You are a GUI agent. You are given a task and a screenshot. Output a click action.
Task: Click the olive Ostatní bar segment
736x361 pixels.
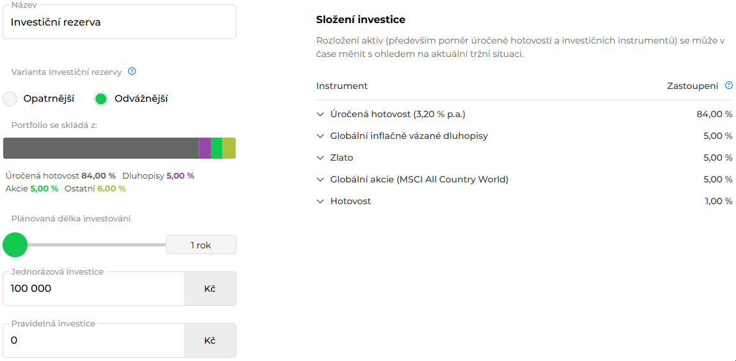[229, 148]
